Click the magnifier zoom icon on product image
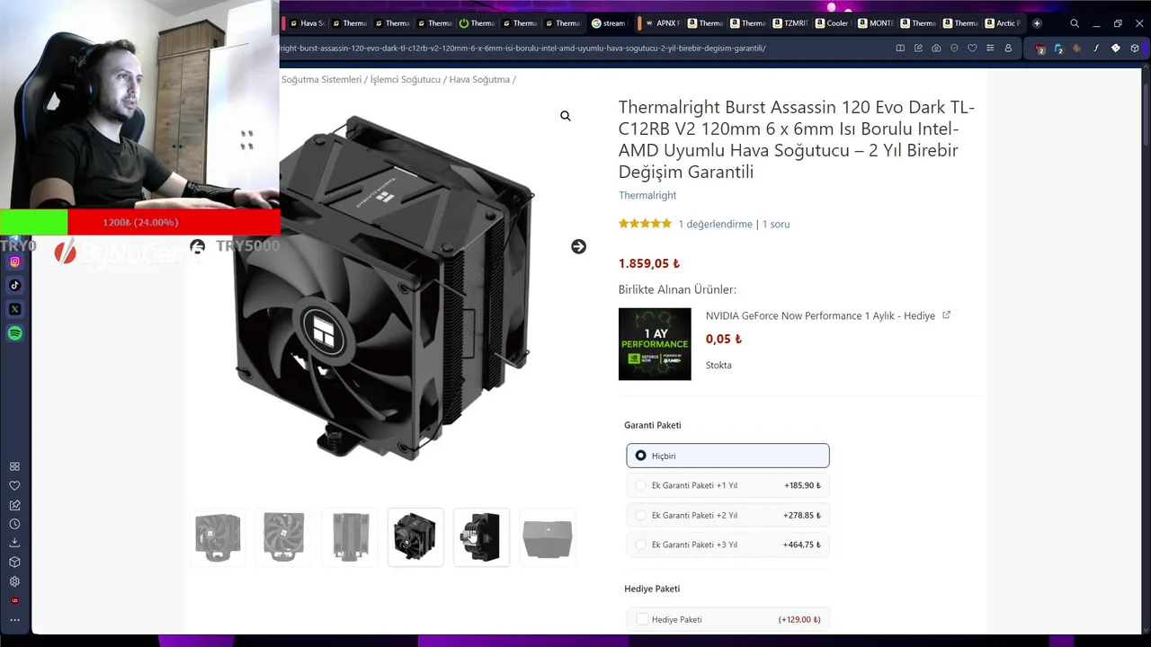The height and width of the screenshot is (647, 1151). tap(566, 116)
